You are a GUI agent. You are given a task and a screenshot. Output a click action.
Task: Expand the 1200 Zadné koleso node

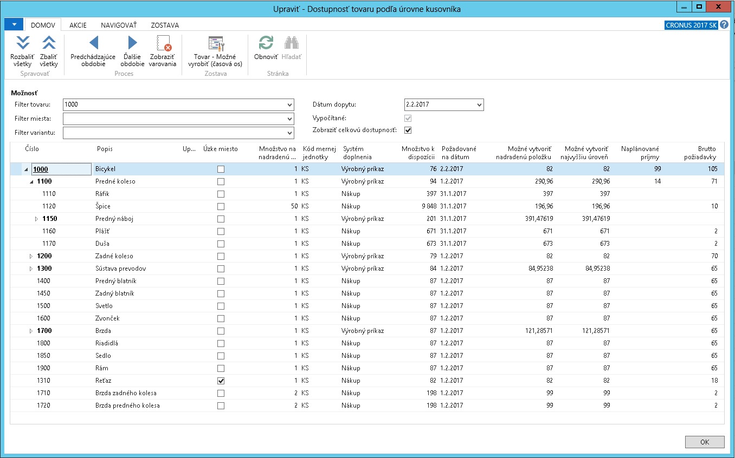point(31,256)
